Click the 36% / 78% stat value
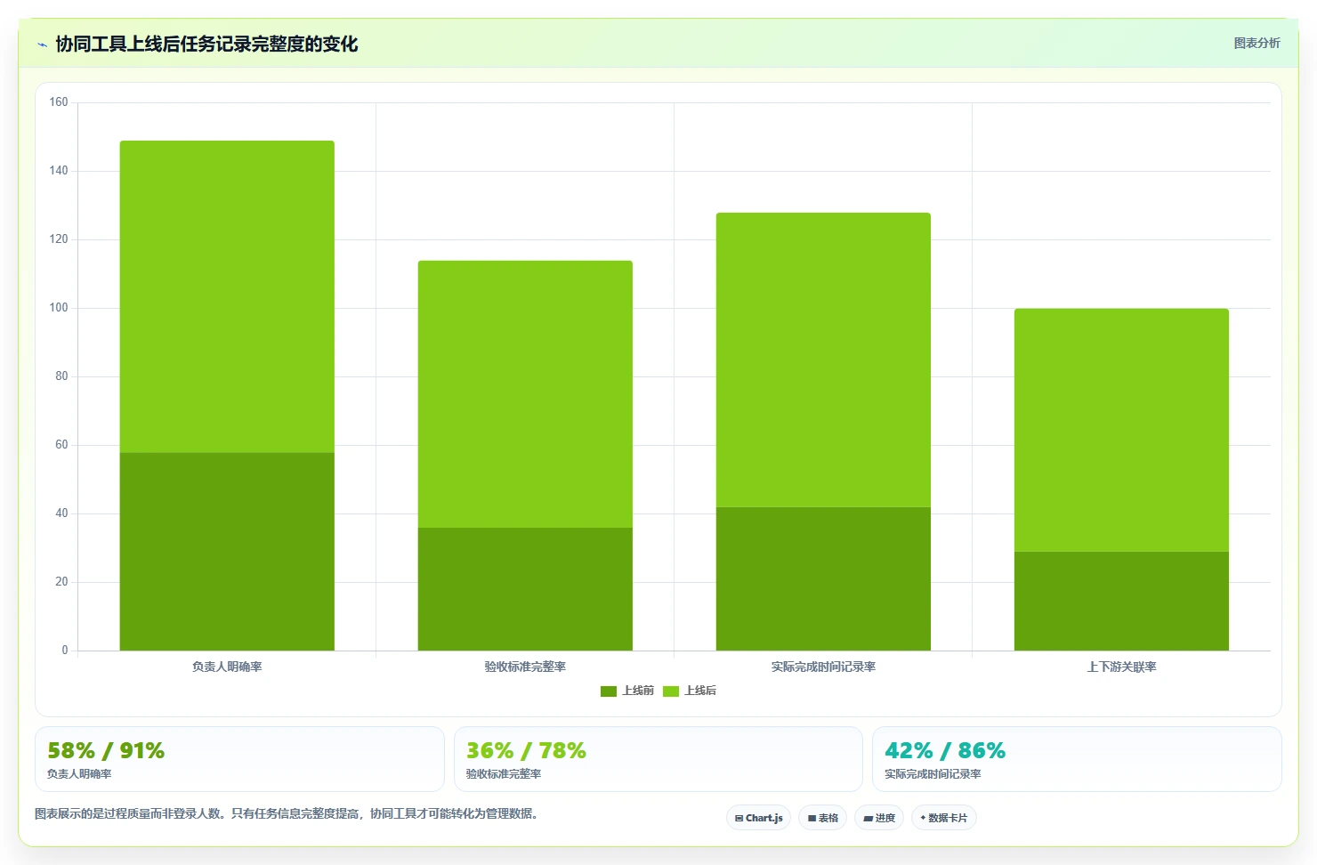The image size is (1317, 865). [526, 750]
